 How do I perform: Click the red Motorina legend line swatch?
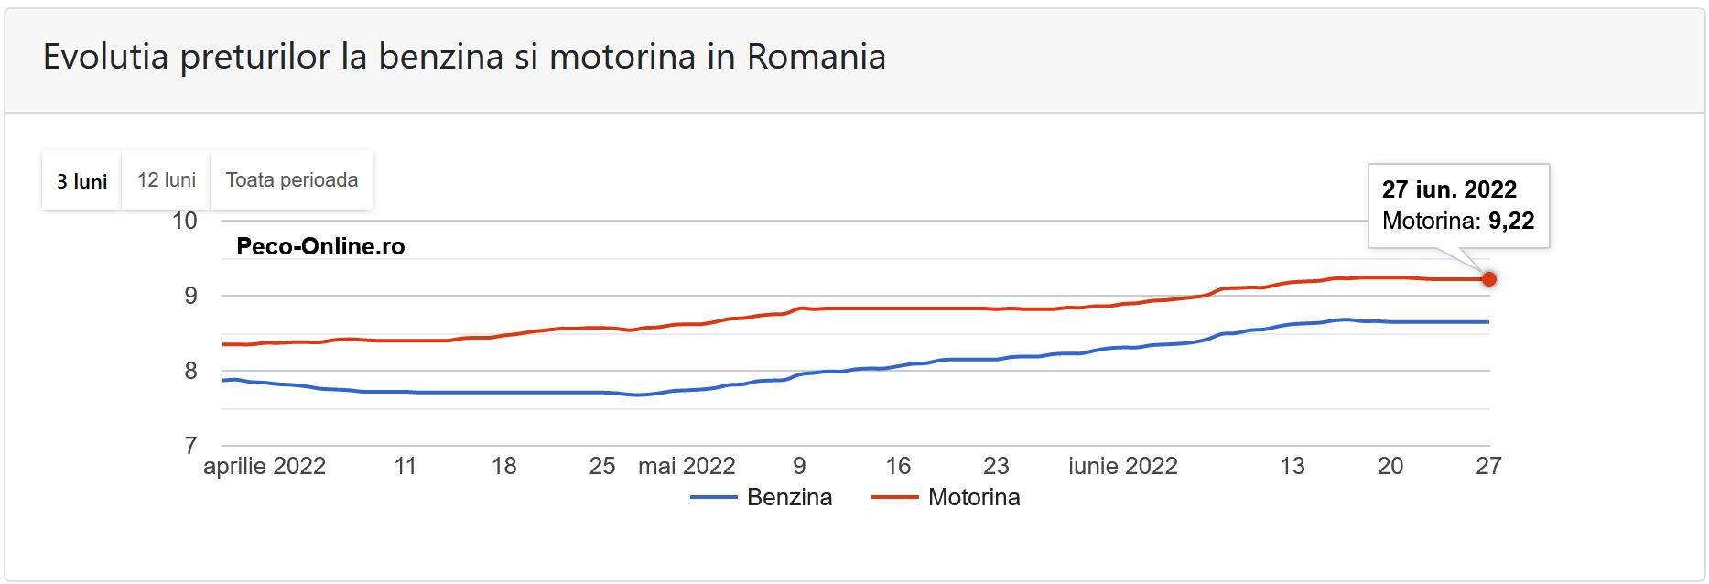(x=894, y=497)
